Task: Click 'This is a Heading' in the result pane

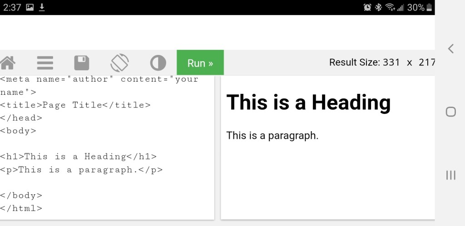Action: pyautogui.click(x=308, y=102)
